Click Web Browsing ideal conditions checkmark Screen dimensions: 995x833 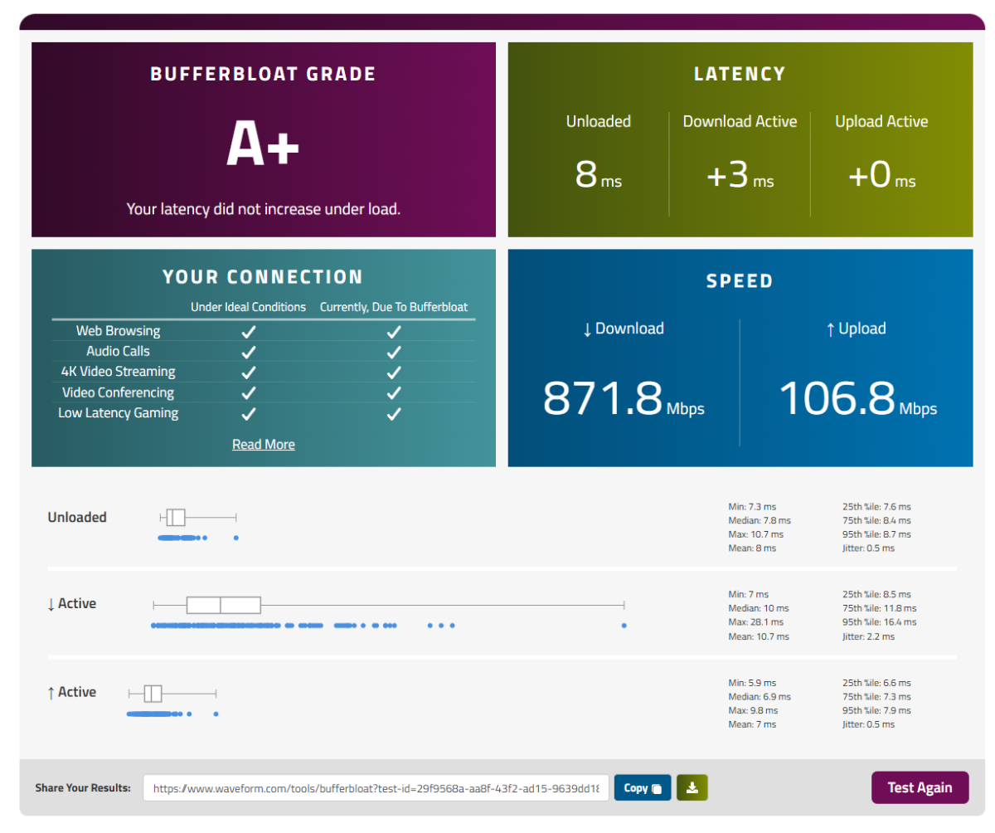(x=248, y=331)
